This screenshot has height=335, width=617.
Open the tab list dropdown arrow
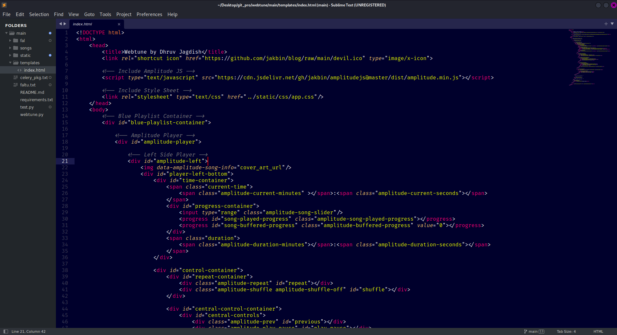point(612,24)
